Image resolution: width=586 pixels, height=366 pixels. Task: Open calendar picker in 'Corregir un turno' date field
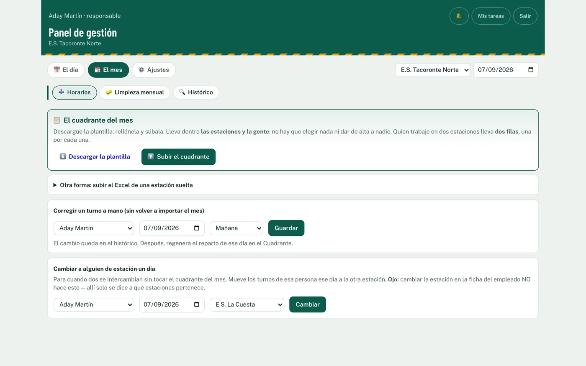tap(197, 228)
